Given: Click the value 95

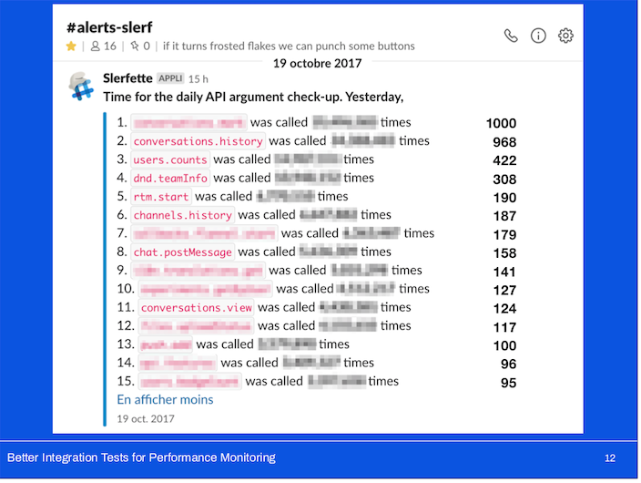Looking at the screenshot, I should point(508,383).
